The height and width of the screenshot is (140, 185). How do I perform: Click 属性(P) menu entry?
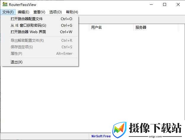40,54
